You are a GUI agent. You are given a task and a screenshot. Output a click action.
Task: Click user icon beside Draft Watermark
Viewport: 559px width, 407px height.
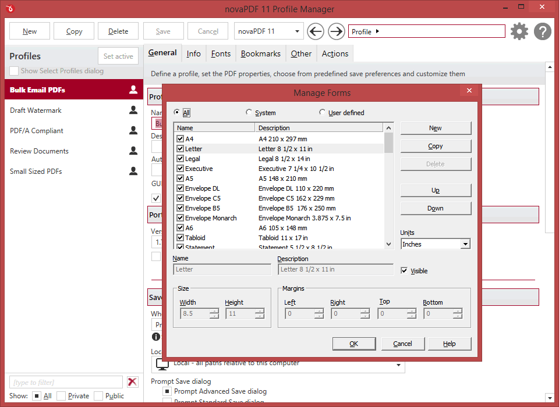click(x=133, y=110)
